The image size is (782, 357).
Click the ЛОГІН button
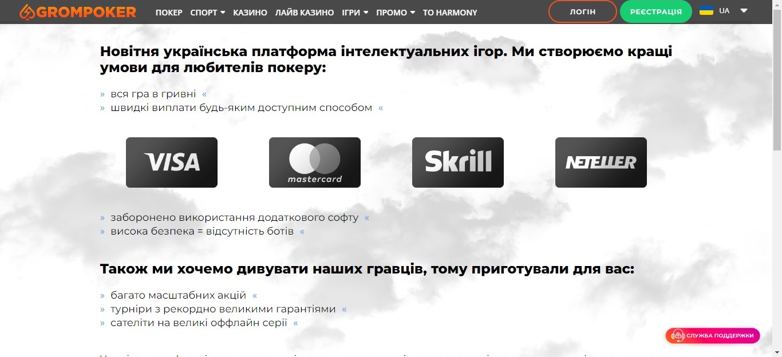(583, 11)
